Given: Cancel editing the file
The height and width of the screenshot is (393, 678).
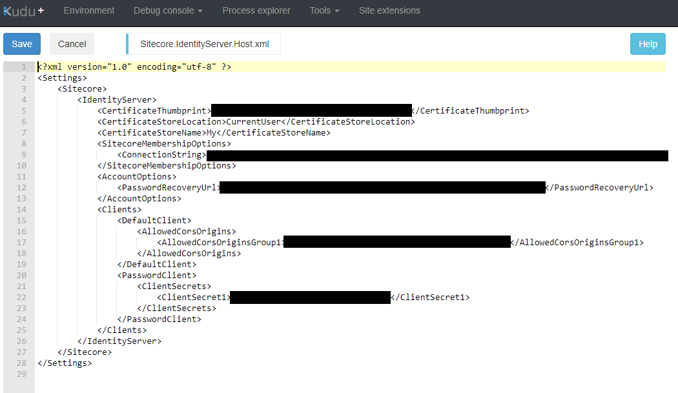Looking at the screenshot, I should [x=72, y=43].
